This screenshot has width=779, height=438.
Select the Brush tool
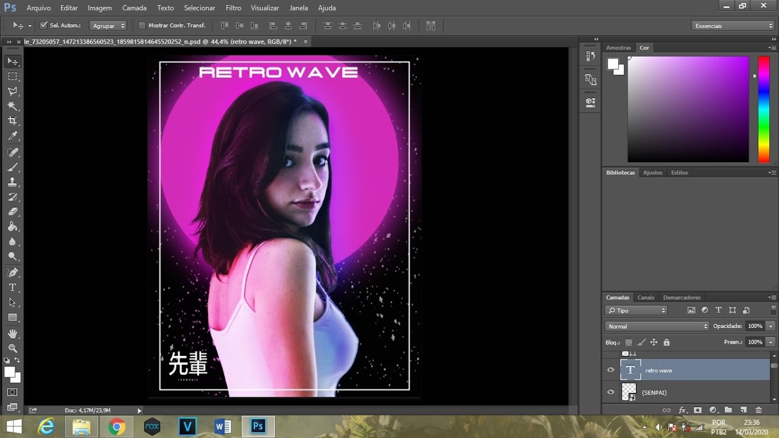tap(12, 167)
